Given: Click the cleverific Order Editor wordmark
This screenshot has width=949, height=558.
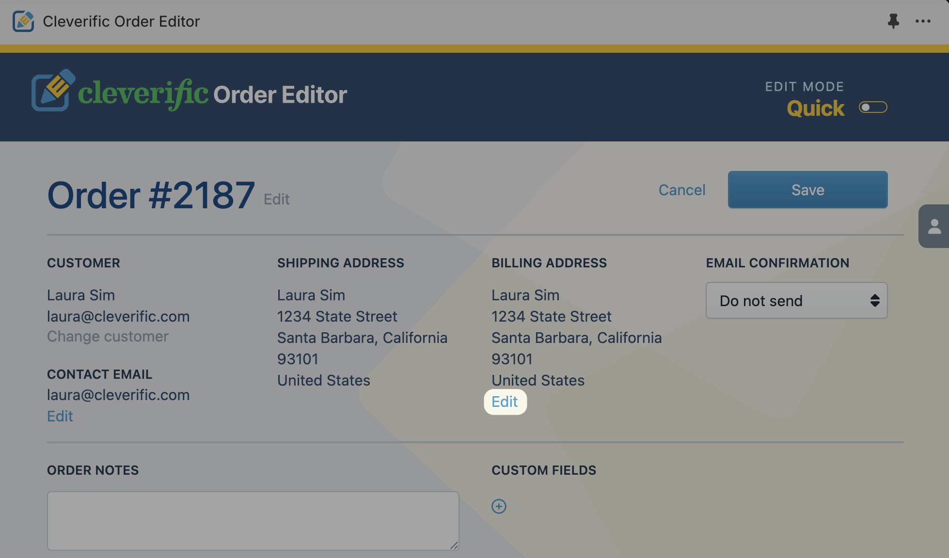Looking at the screenshot, I should click(x=212, y=94).
